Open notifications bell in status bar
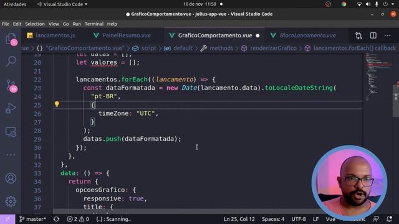Screen dimensions: 399x224 pos(389,219)
